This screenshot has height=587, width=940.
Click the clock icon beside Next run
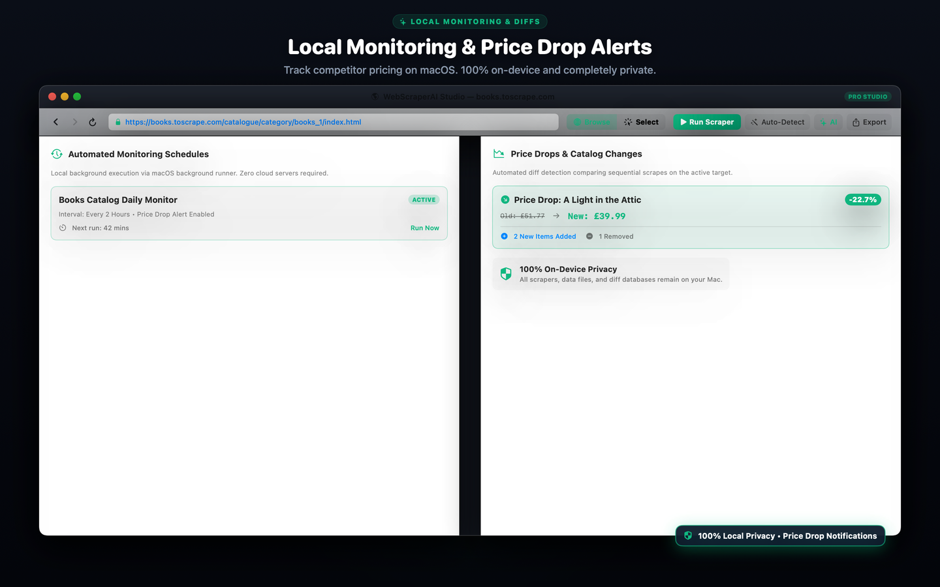(x=63, y=228)
